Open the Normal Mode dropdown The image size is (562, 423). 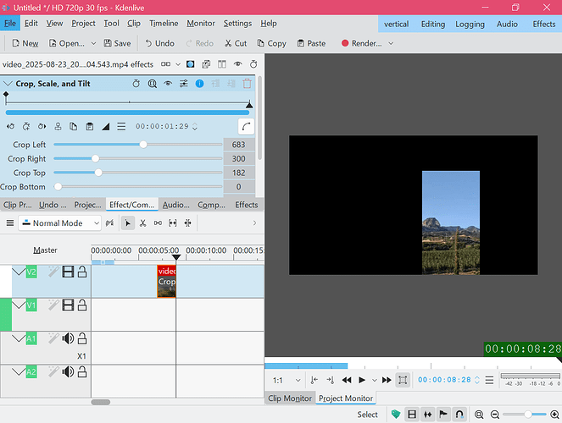(x=59, y=223)
